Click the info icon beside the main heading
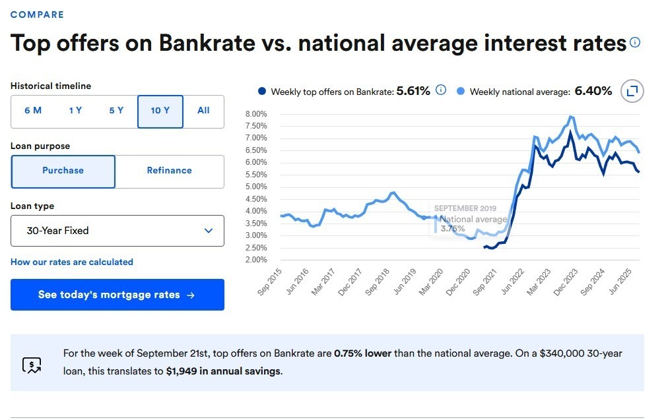 [635, 43]
